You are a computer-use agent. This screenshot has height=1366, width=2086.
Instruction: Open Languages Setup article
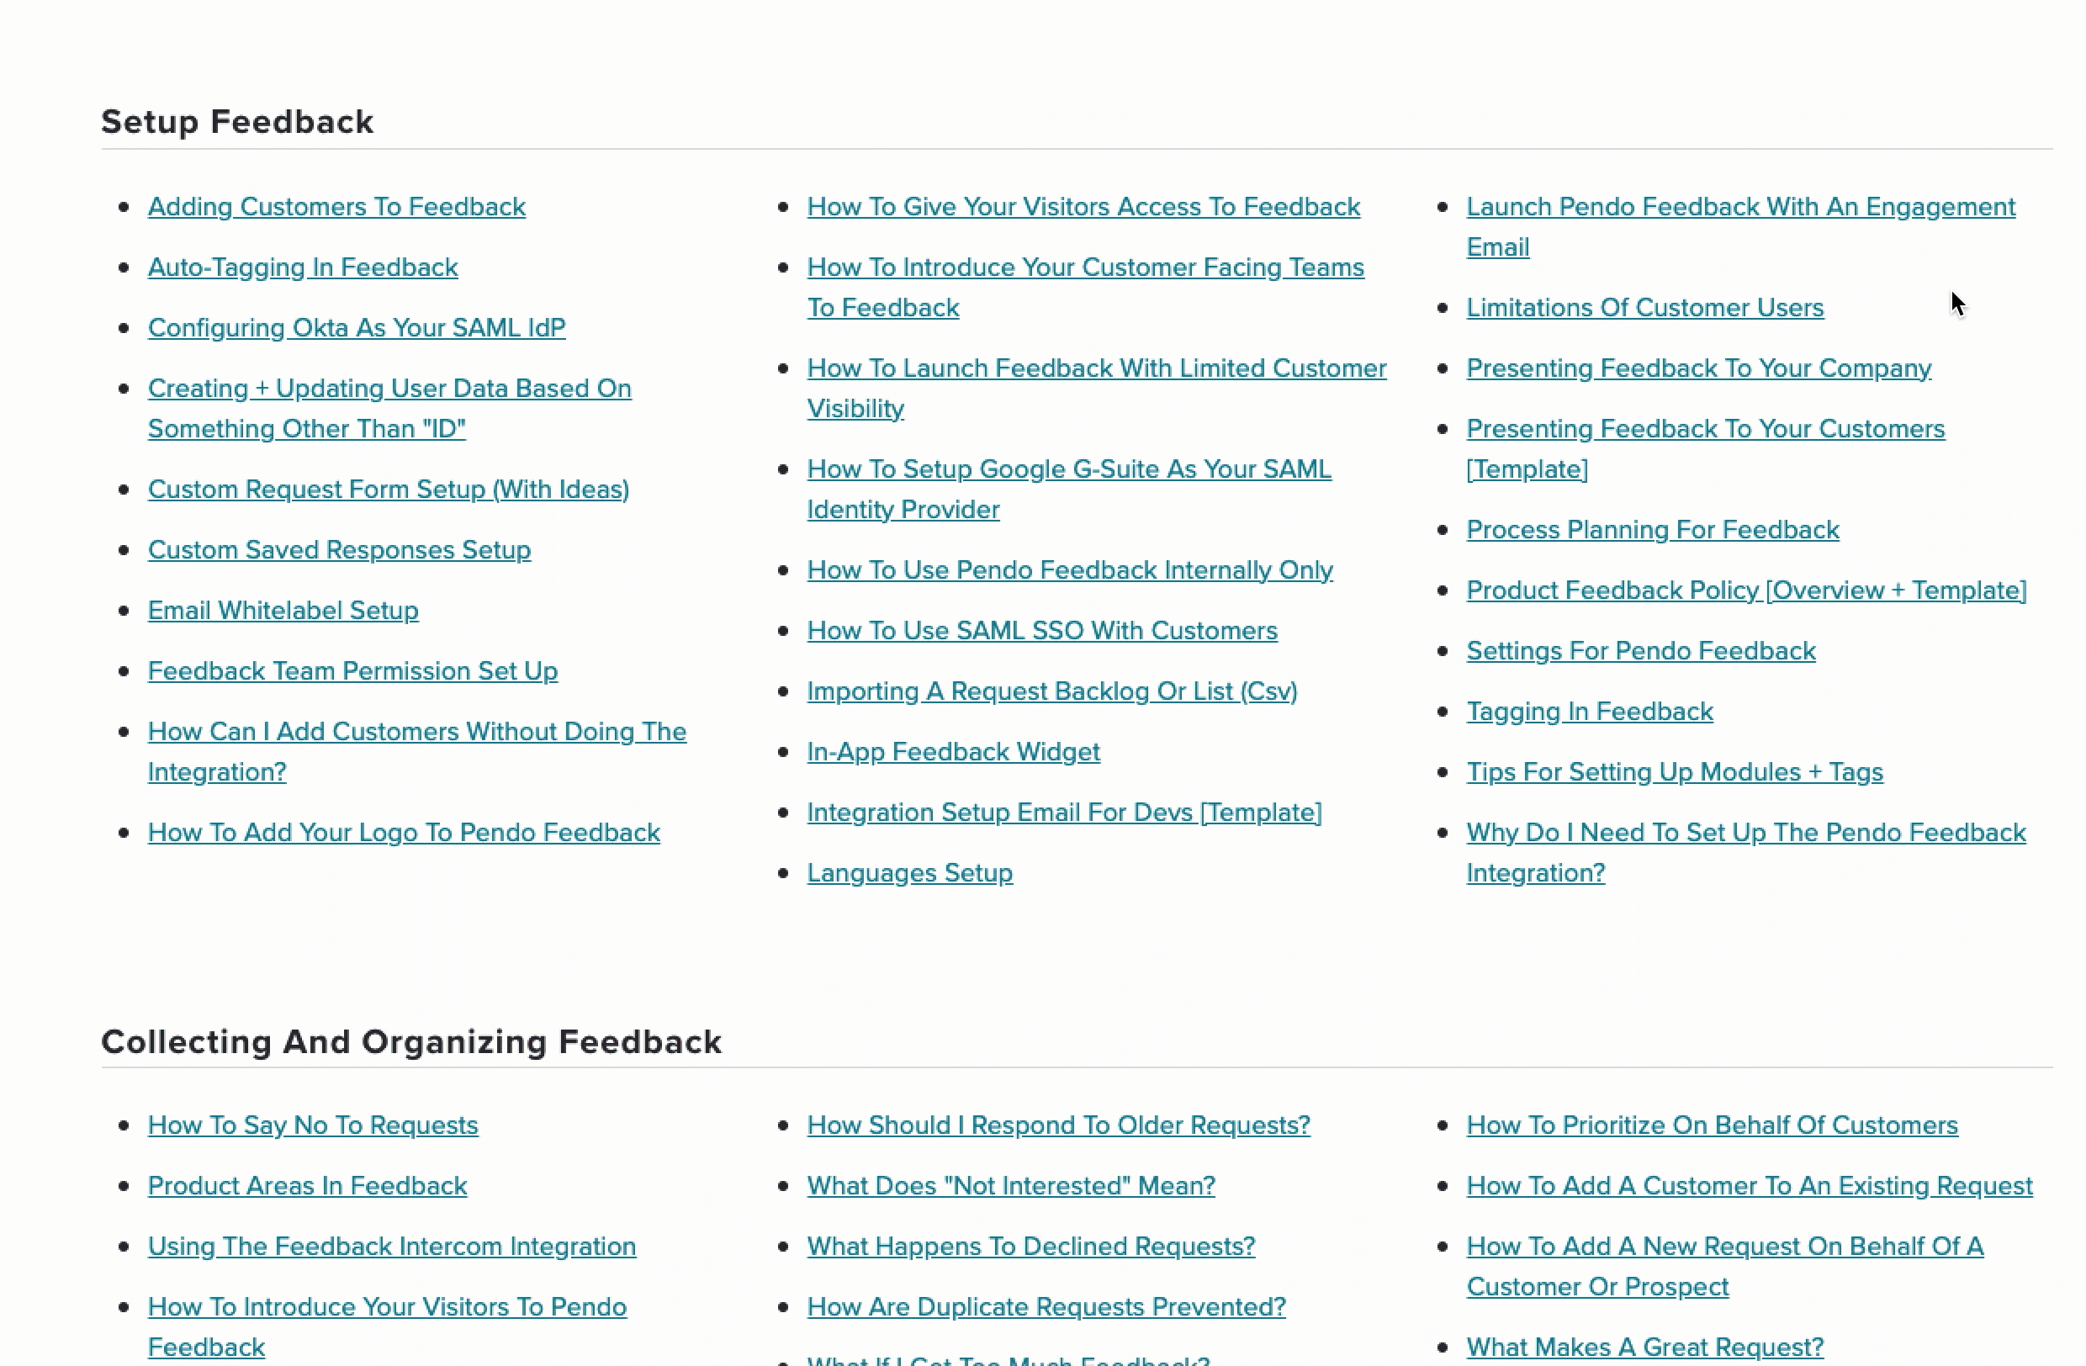[911, 871]
